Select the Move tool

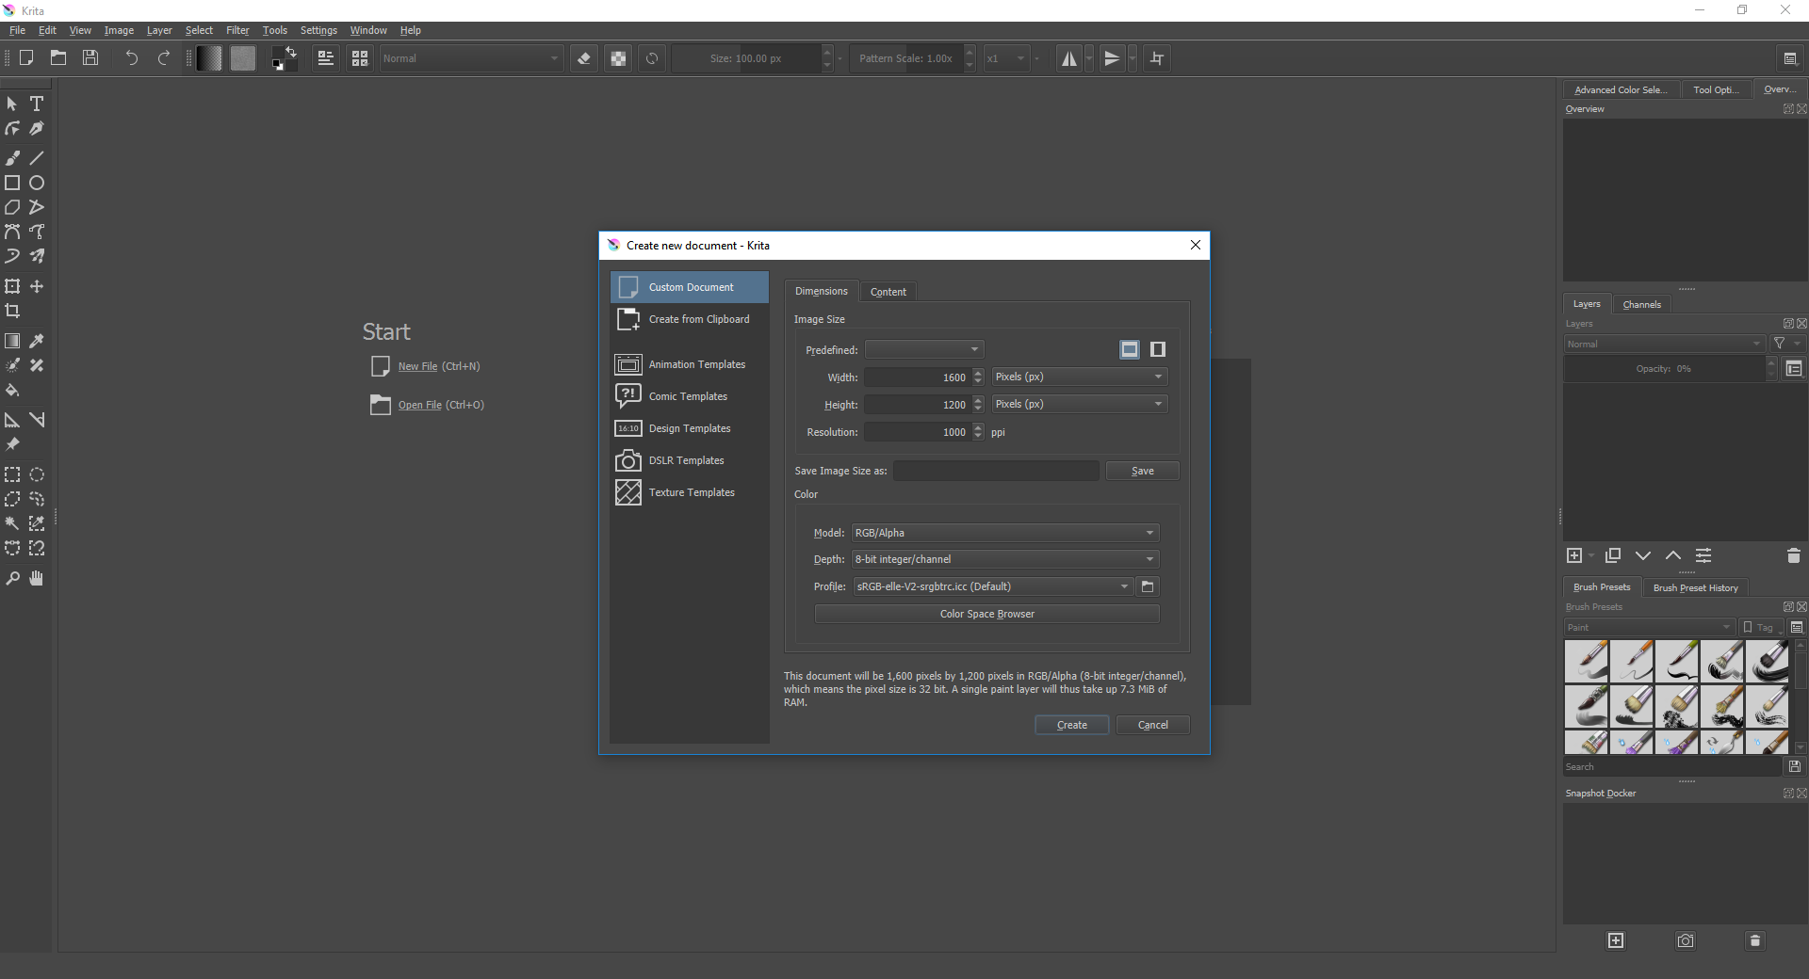point(37,286)
